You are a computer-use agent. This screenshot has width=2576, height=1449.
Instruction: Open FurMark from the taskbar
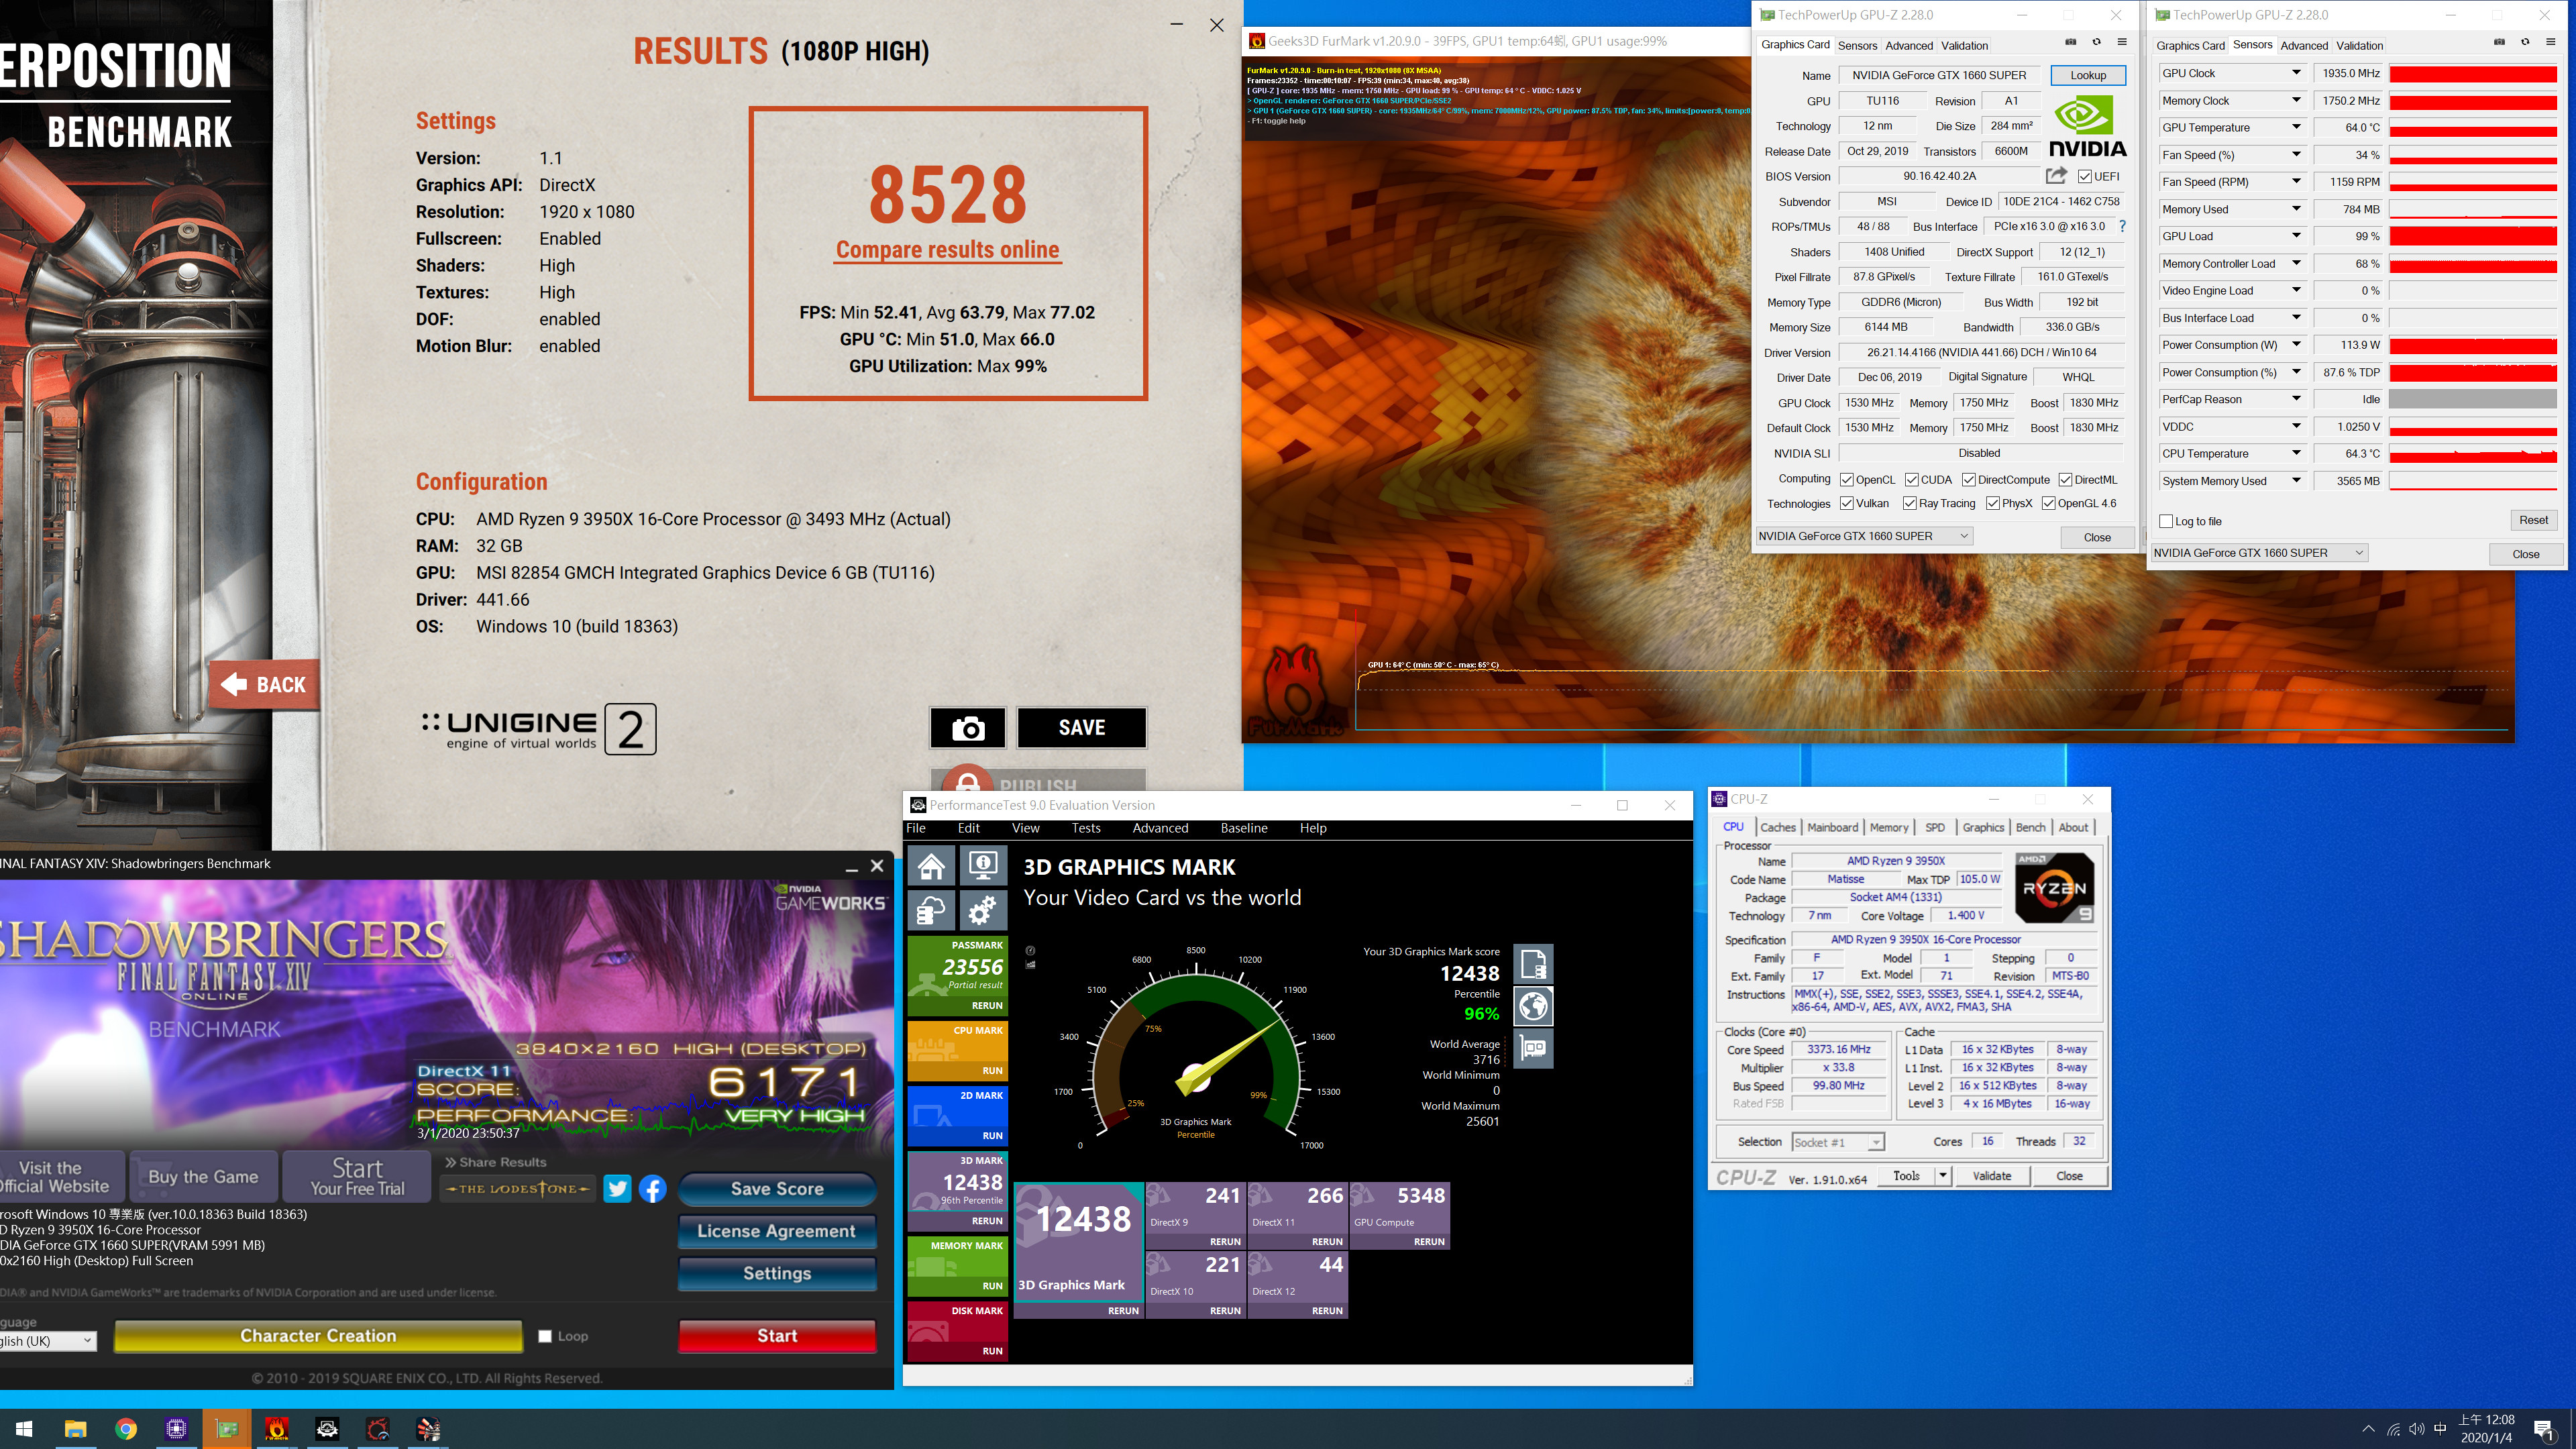(277, 1429)
